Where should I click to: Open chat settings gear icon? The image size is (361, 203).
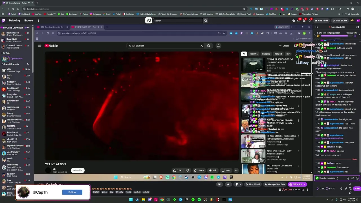pos(350,193)
